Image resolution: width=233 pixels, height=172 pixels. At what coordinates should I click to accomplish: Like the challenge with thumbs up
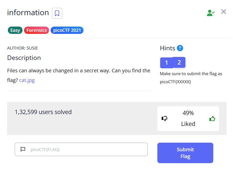click(x=212, y=118)
